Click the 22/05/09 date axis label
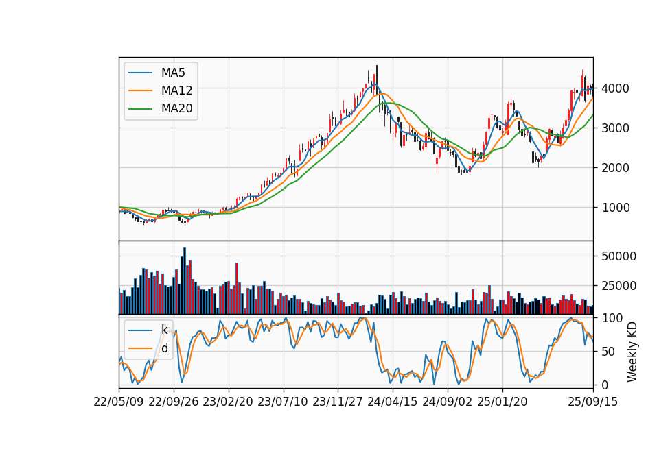659x473 pixels. tap(119, 402)
